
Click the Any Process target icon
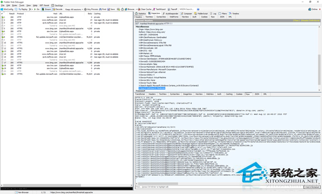(85, 9)
